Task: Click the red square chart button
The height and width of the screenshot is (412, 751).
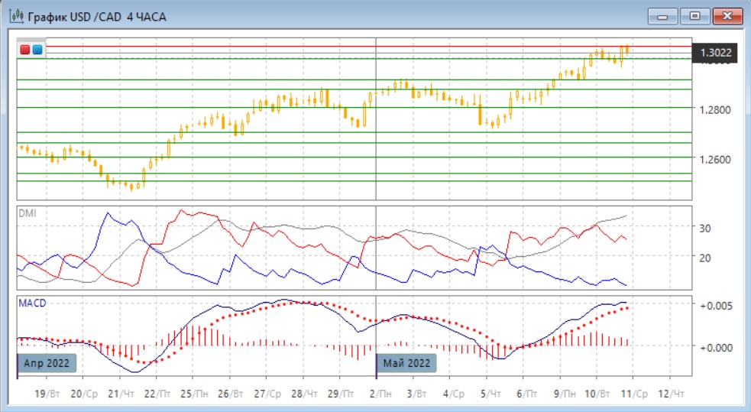Action: coord(24,50)
